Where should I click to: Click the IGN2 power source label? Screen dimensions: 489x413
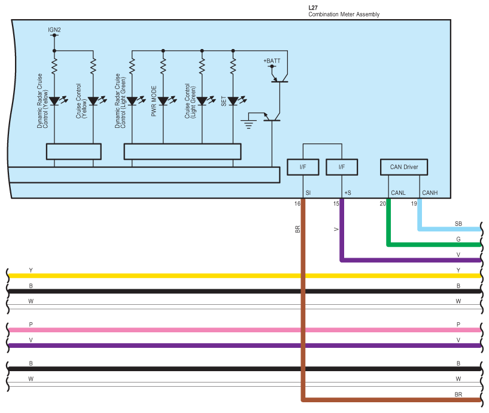click(54, 29)
